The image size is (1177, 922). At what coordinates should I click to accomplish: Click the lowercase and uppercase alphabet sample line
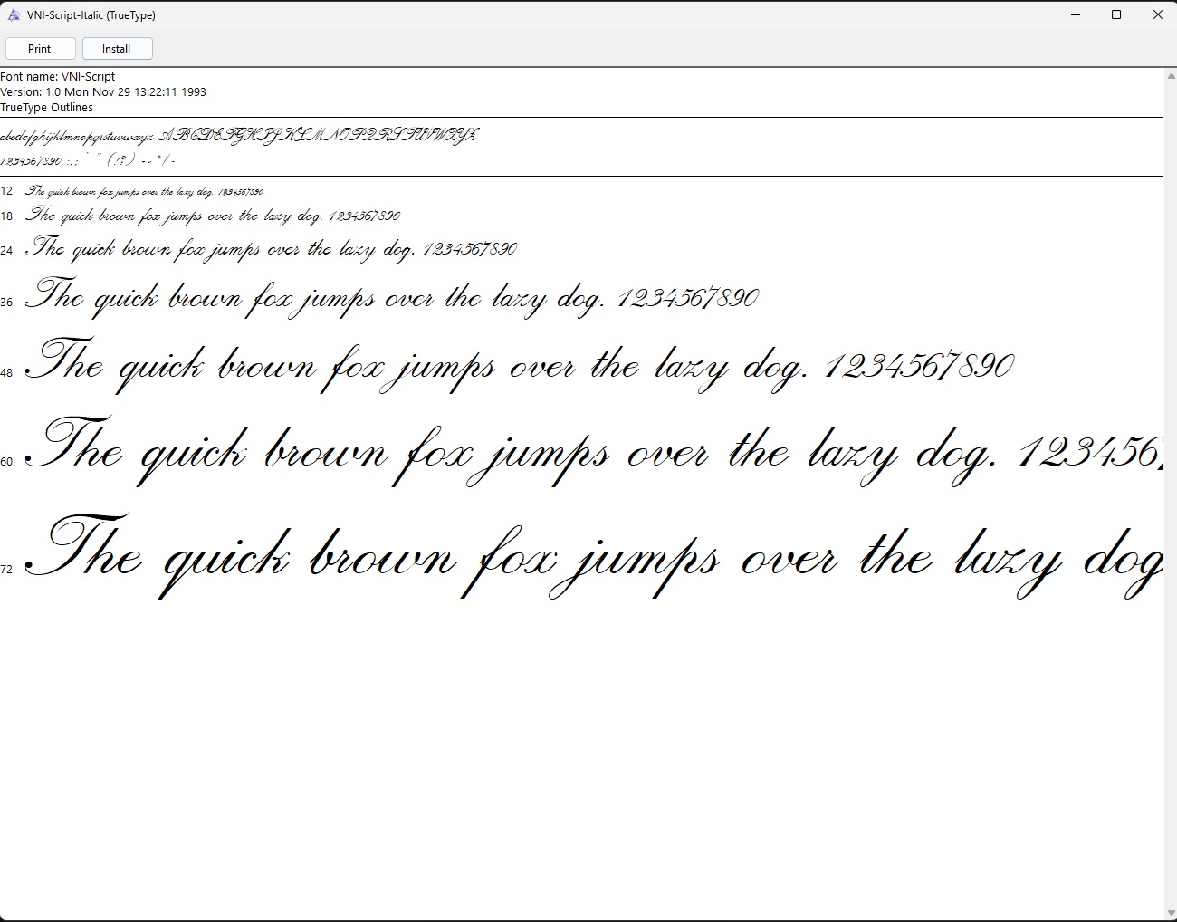pyautogui.click(x=239, y=136)
